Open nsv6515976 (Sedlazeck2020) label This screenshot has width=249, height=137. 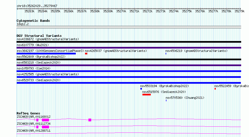(164, 92)
